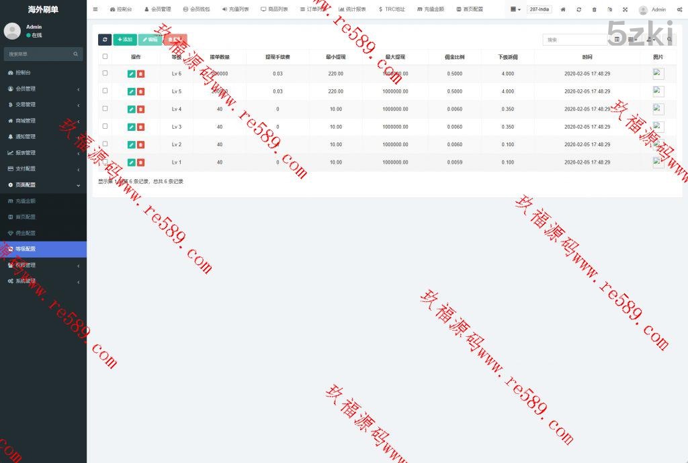Click the green 添加 add button

(125, 40)
